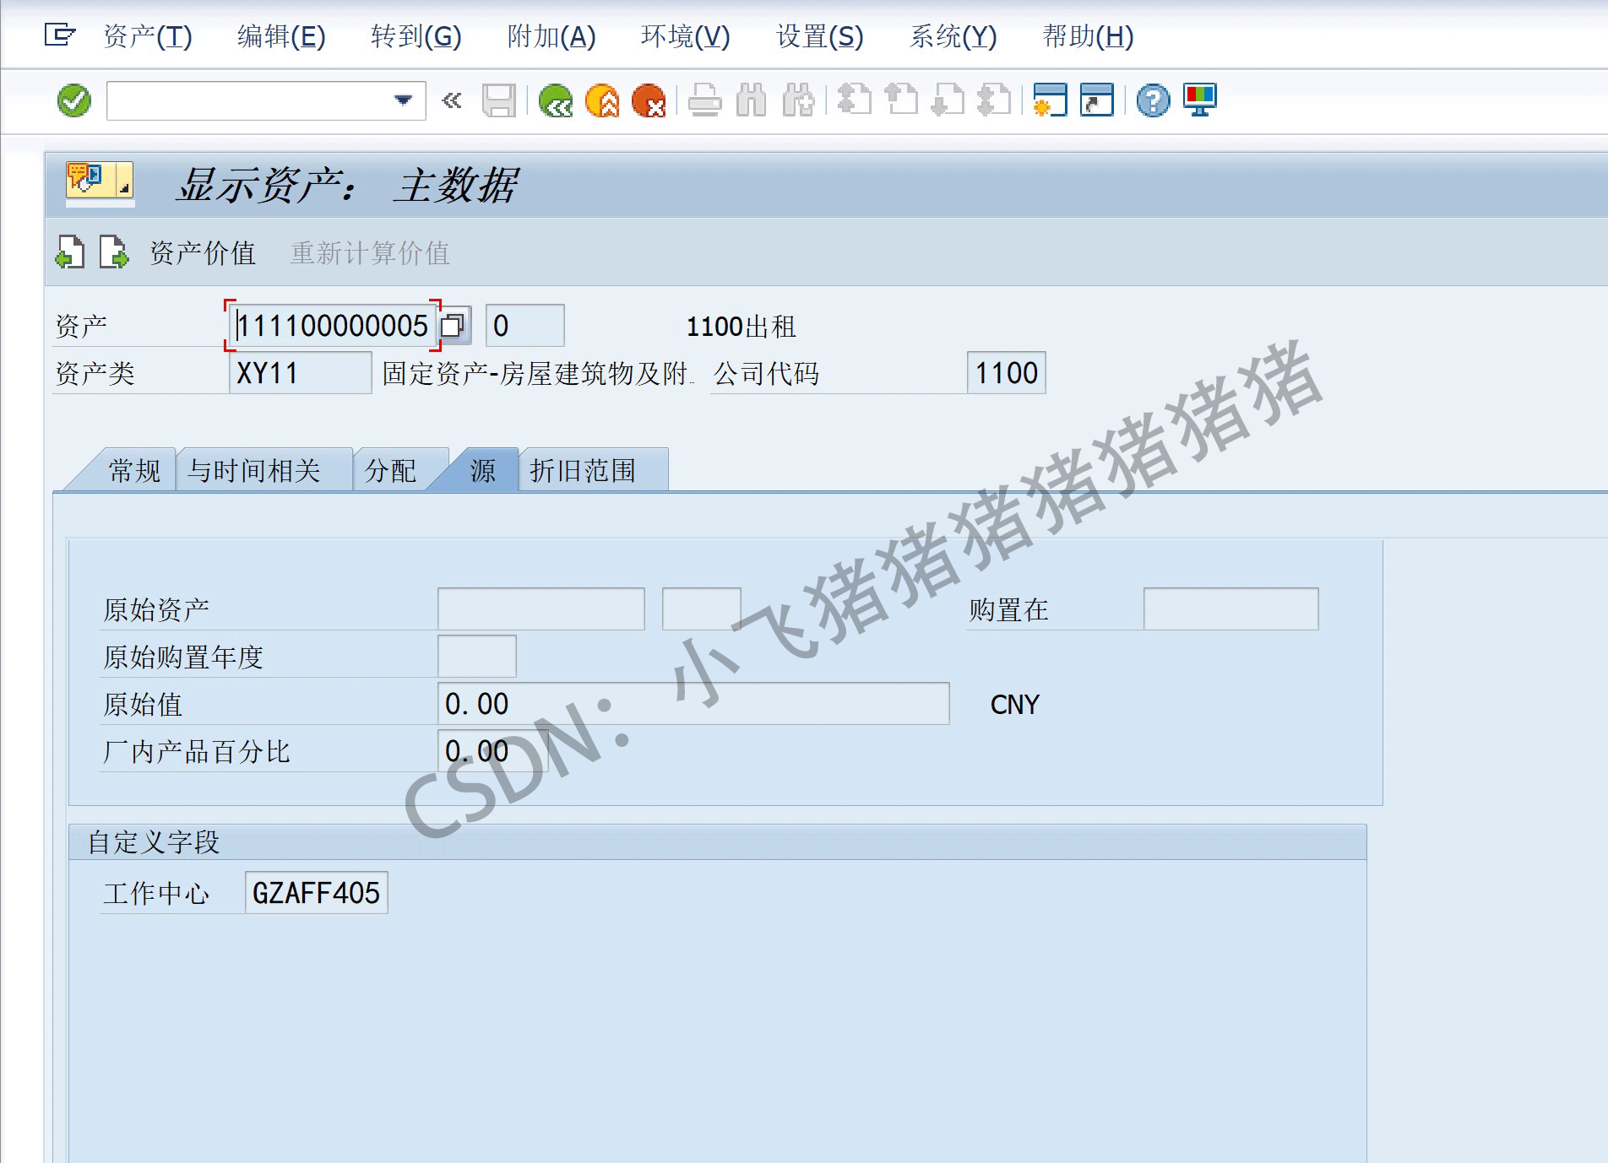
Task: Click the company code field 1100
Action: pyautogui.click(x=1006, y=373)
